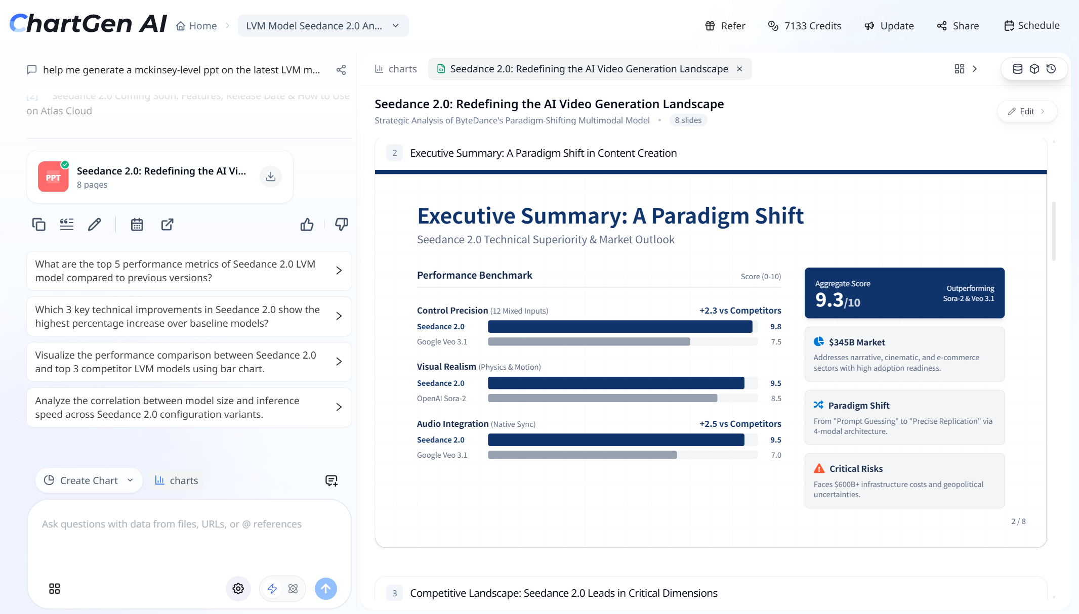Click the 3D cube icon in the toolbar
The width and height of the screenshot is (1079, 614).
pyautogui.click(x=1034, y=69)
